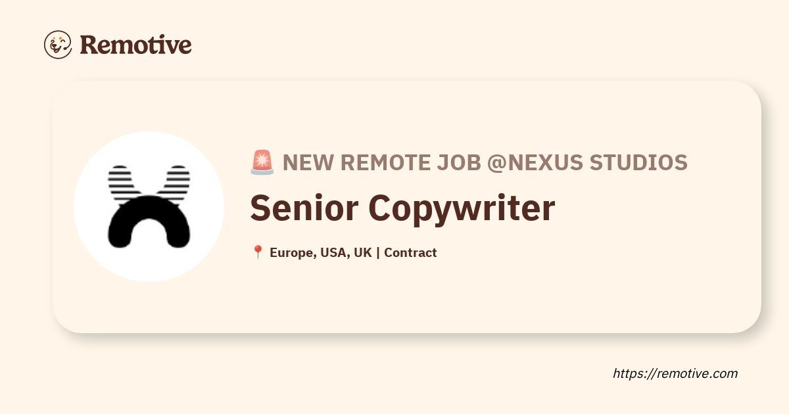Click the vertical bar separator before Contract

(378, 253)
